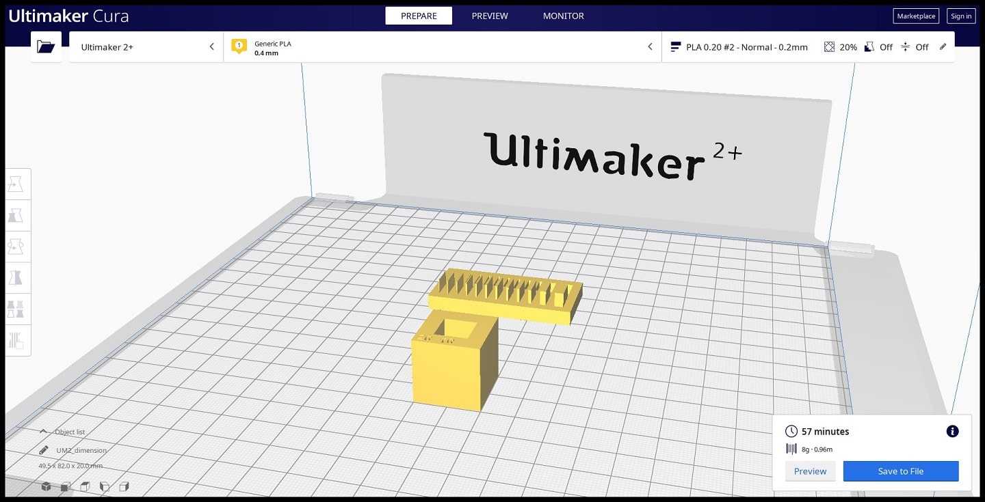Click the support status icon
985x502 pixels.
tap(869, 47)
